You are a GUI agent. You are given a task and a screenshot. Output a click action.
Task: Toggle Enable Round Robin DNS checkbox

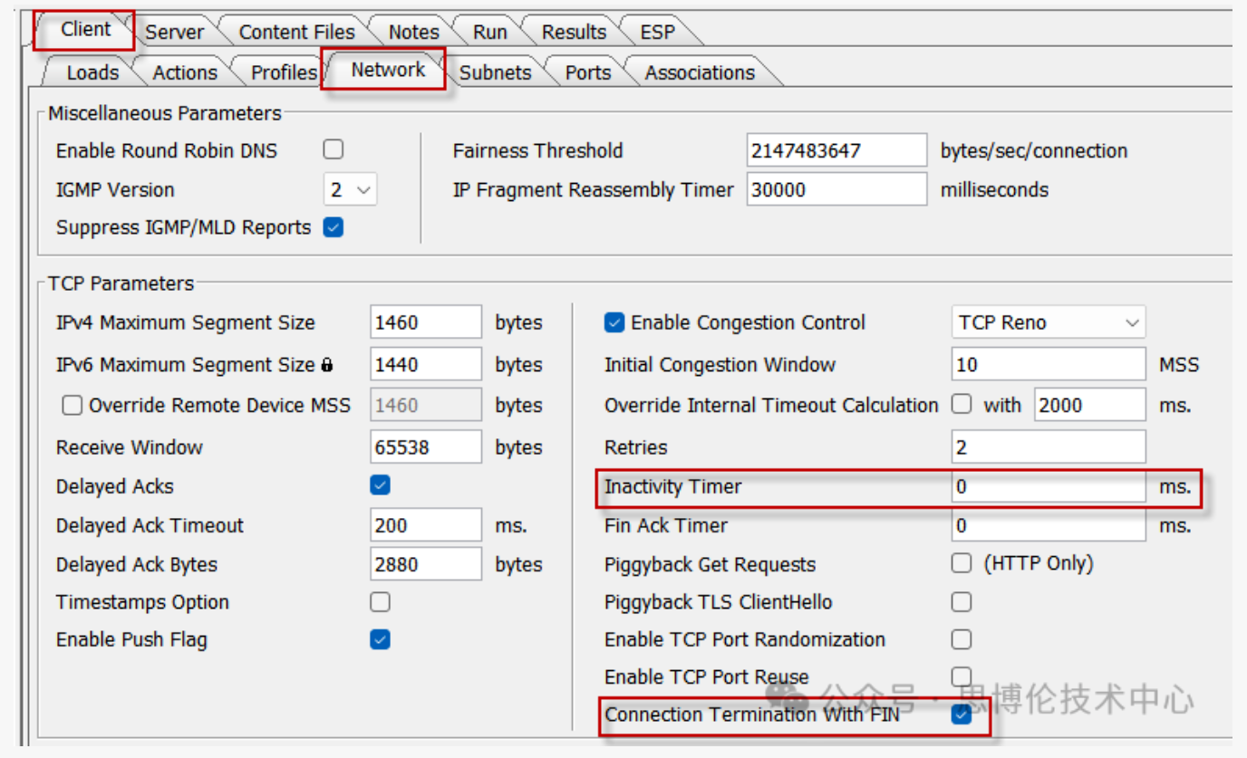[x=333, y=149]
